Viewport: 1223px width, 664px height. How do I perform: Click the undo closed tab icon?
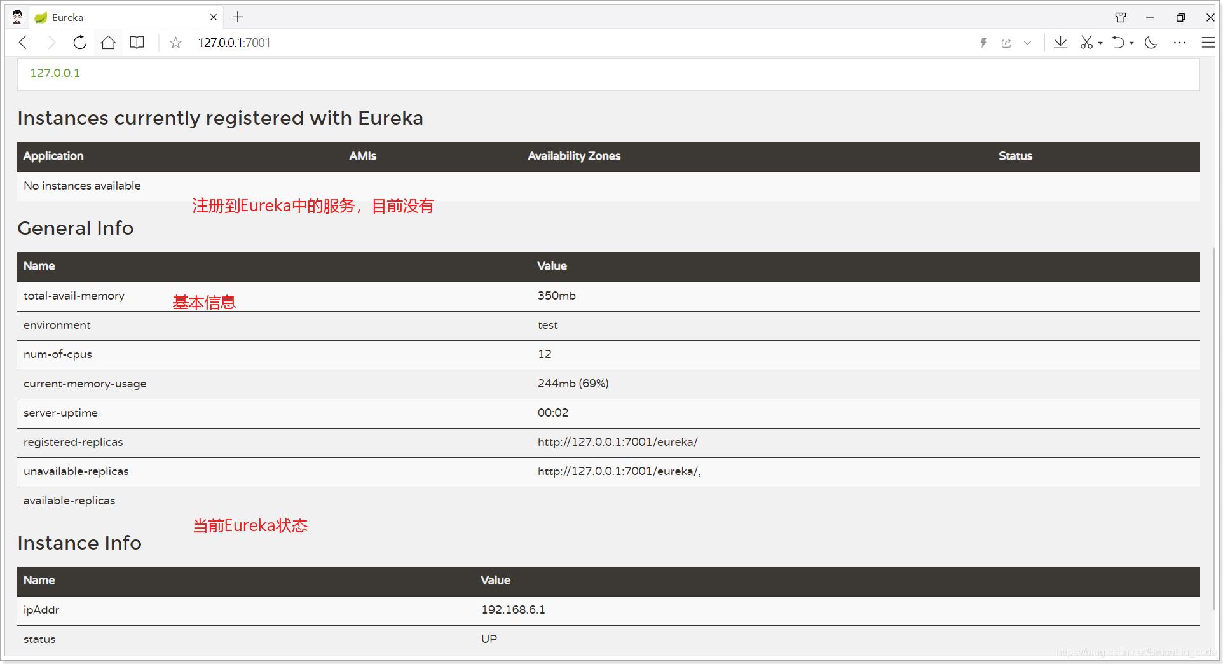(1118, 43)
